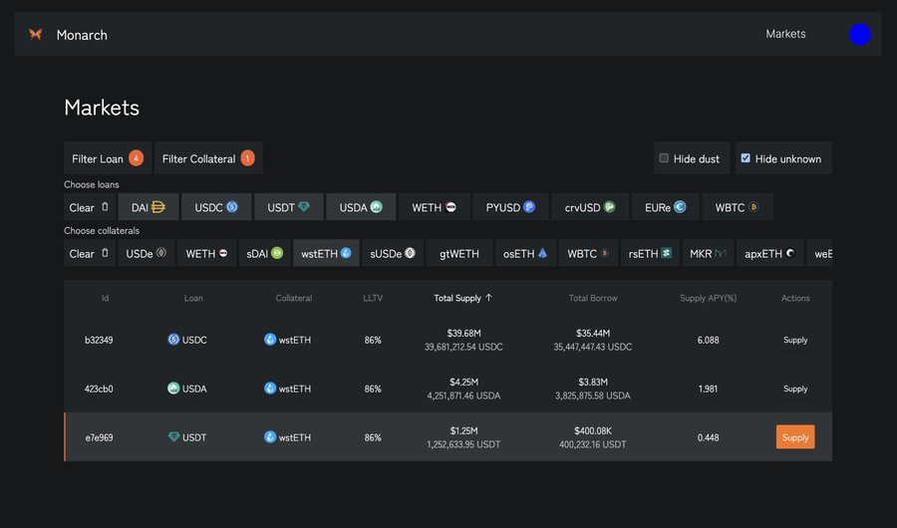Sort by the LLTV column header
This screenshot has height=528, width=897.
(373, 298)
